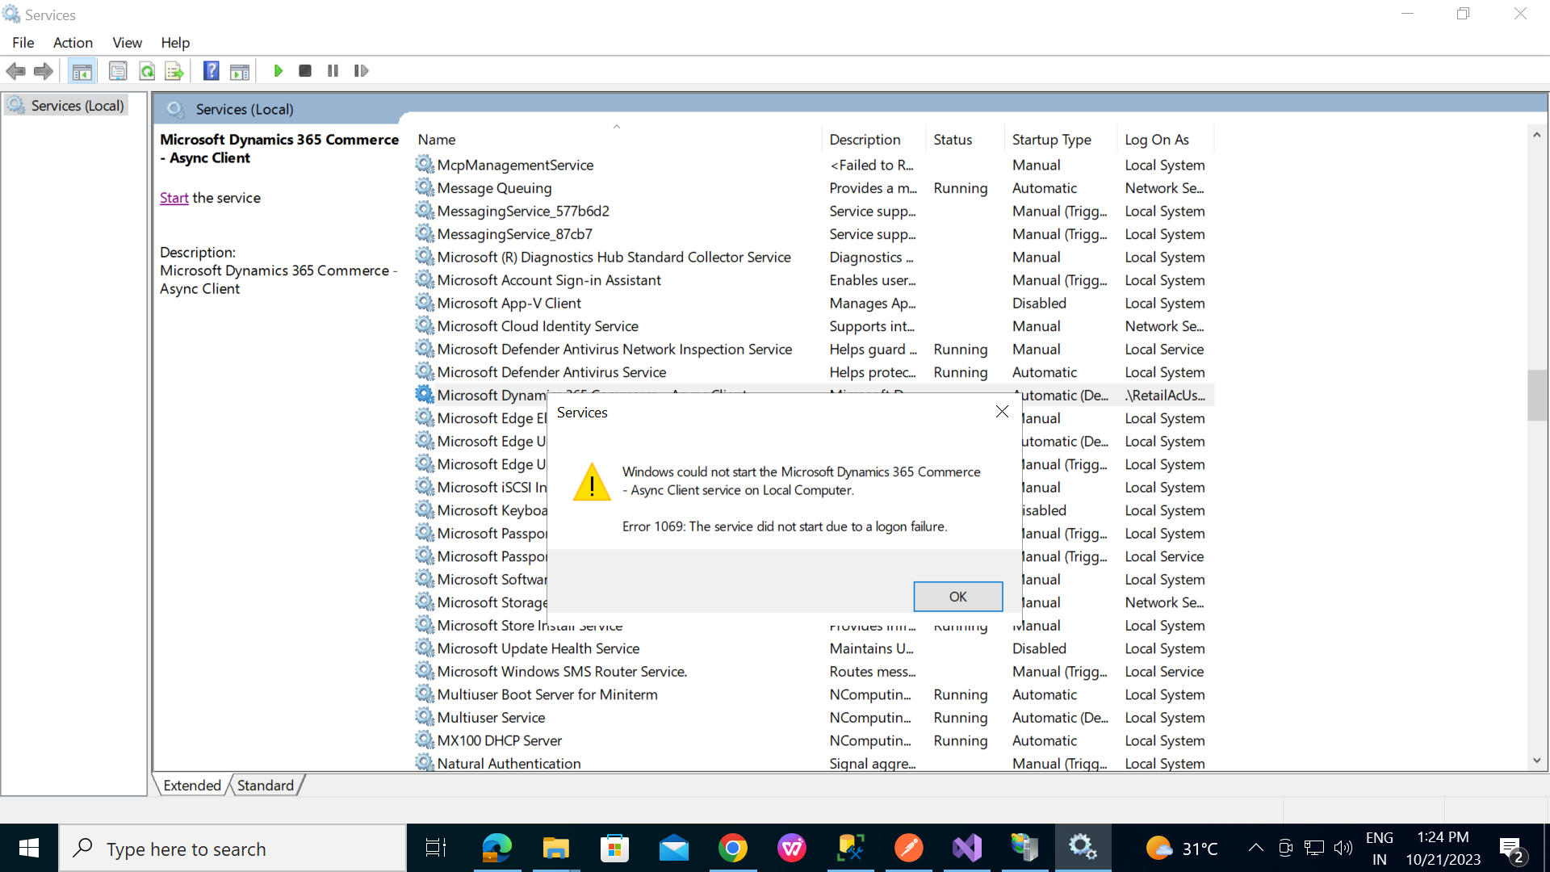Click the scroll up arrow of services list
Screen dimensions: 1550x872
[1536, 135]
